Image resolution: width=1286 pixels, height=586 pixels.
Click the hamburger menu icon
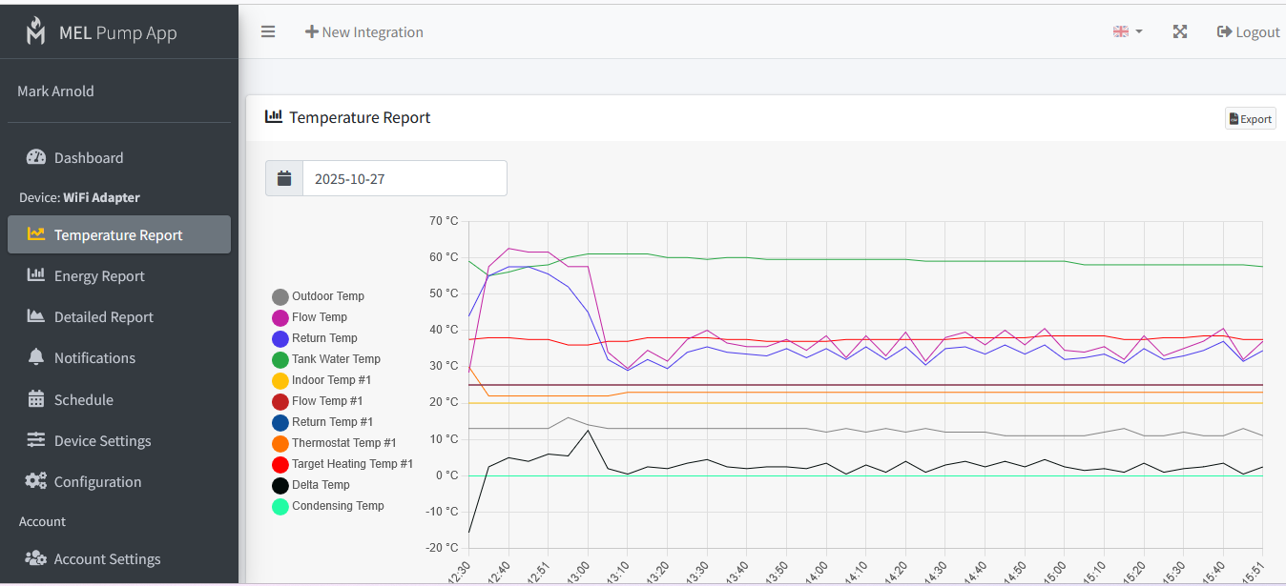click(268, 31)
